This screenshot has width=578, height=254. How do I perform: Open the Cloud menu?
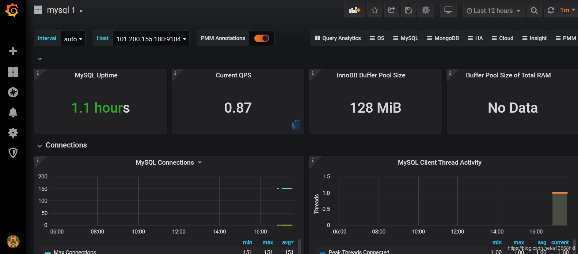[502, 38]
